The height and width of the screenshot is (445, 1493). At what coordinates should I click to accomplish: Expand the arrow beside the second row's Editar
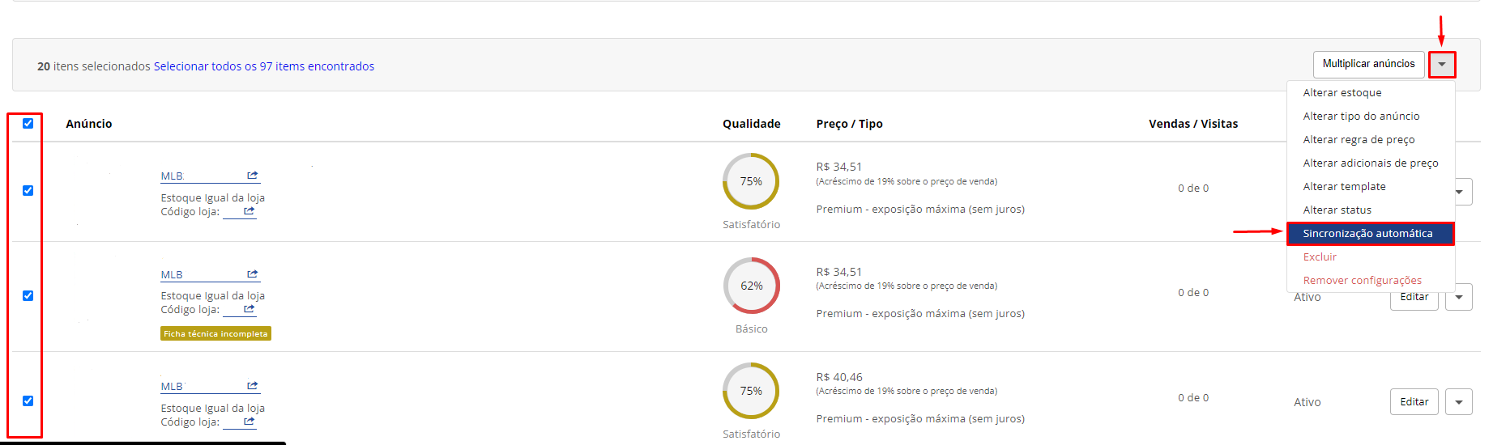[x=1459, y=298]
